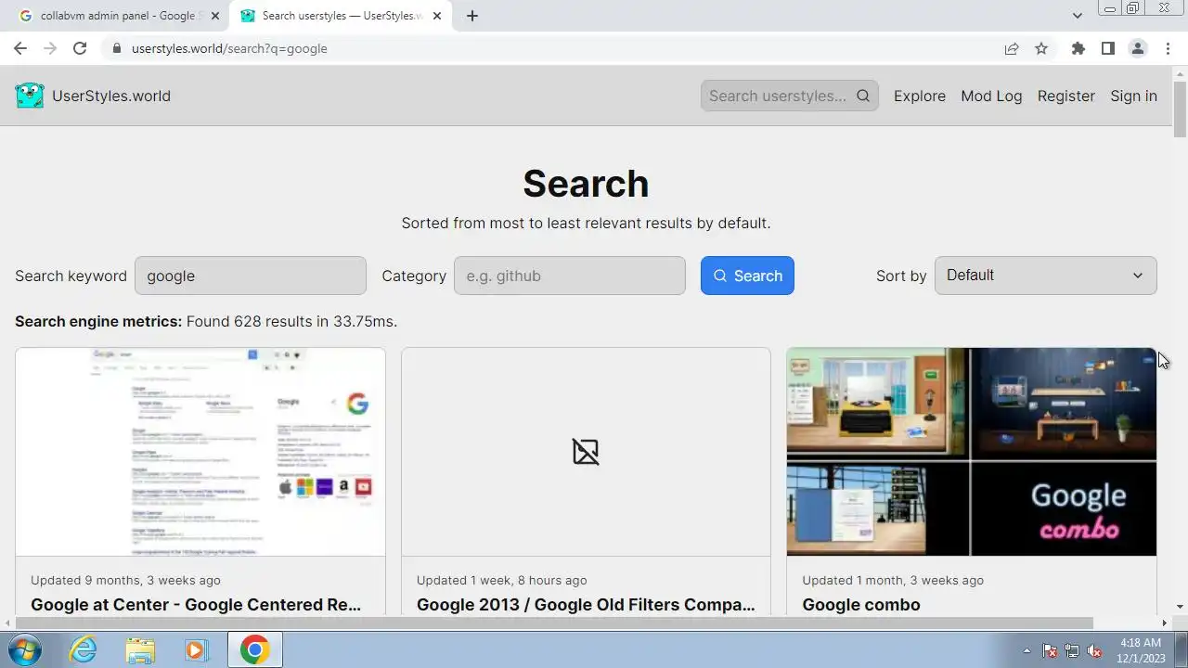Open Google at Center preview thumbnail
Viewport: 1188px width, 668px height.
coord(200,452)
